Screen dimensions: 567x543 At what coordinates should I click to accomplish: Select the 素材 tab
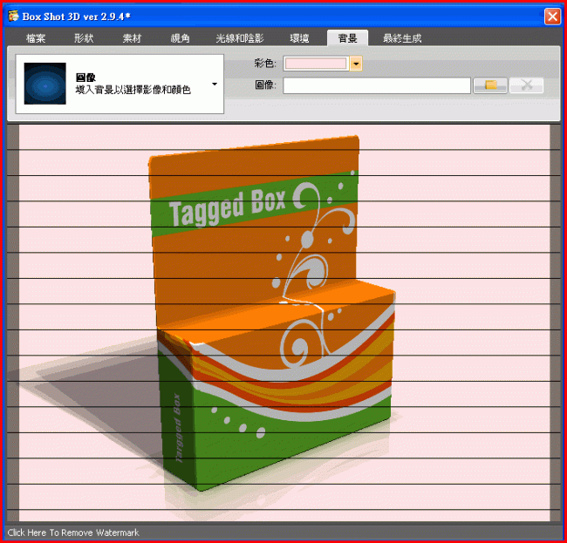click(133, 38)
